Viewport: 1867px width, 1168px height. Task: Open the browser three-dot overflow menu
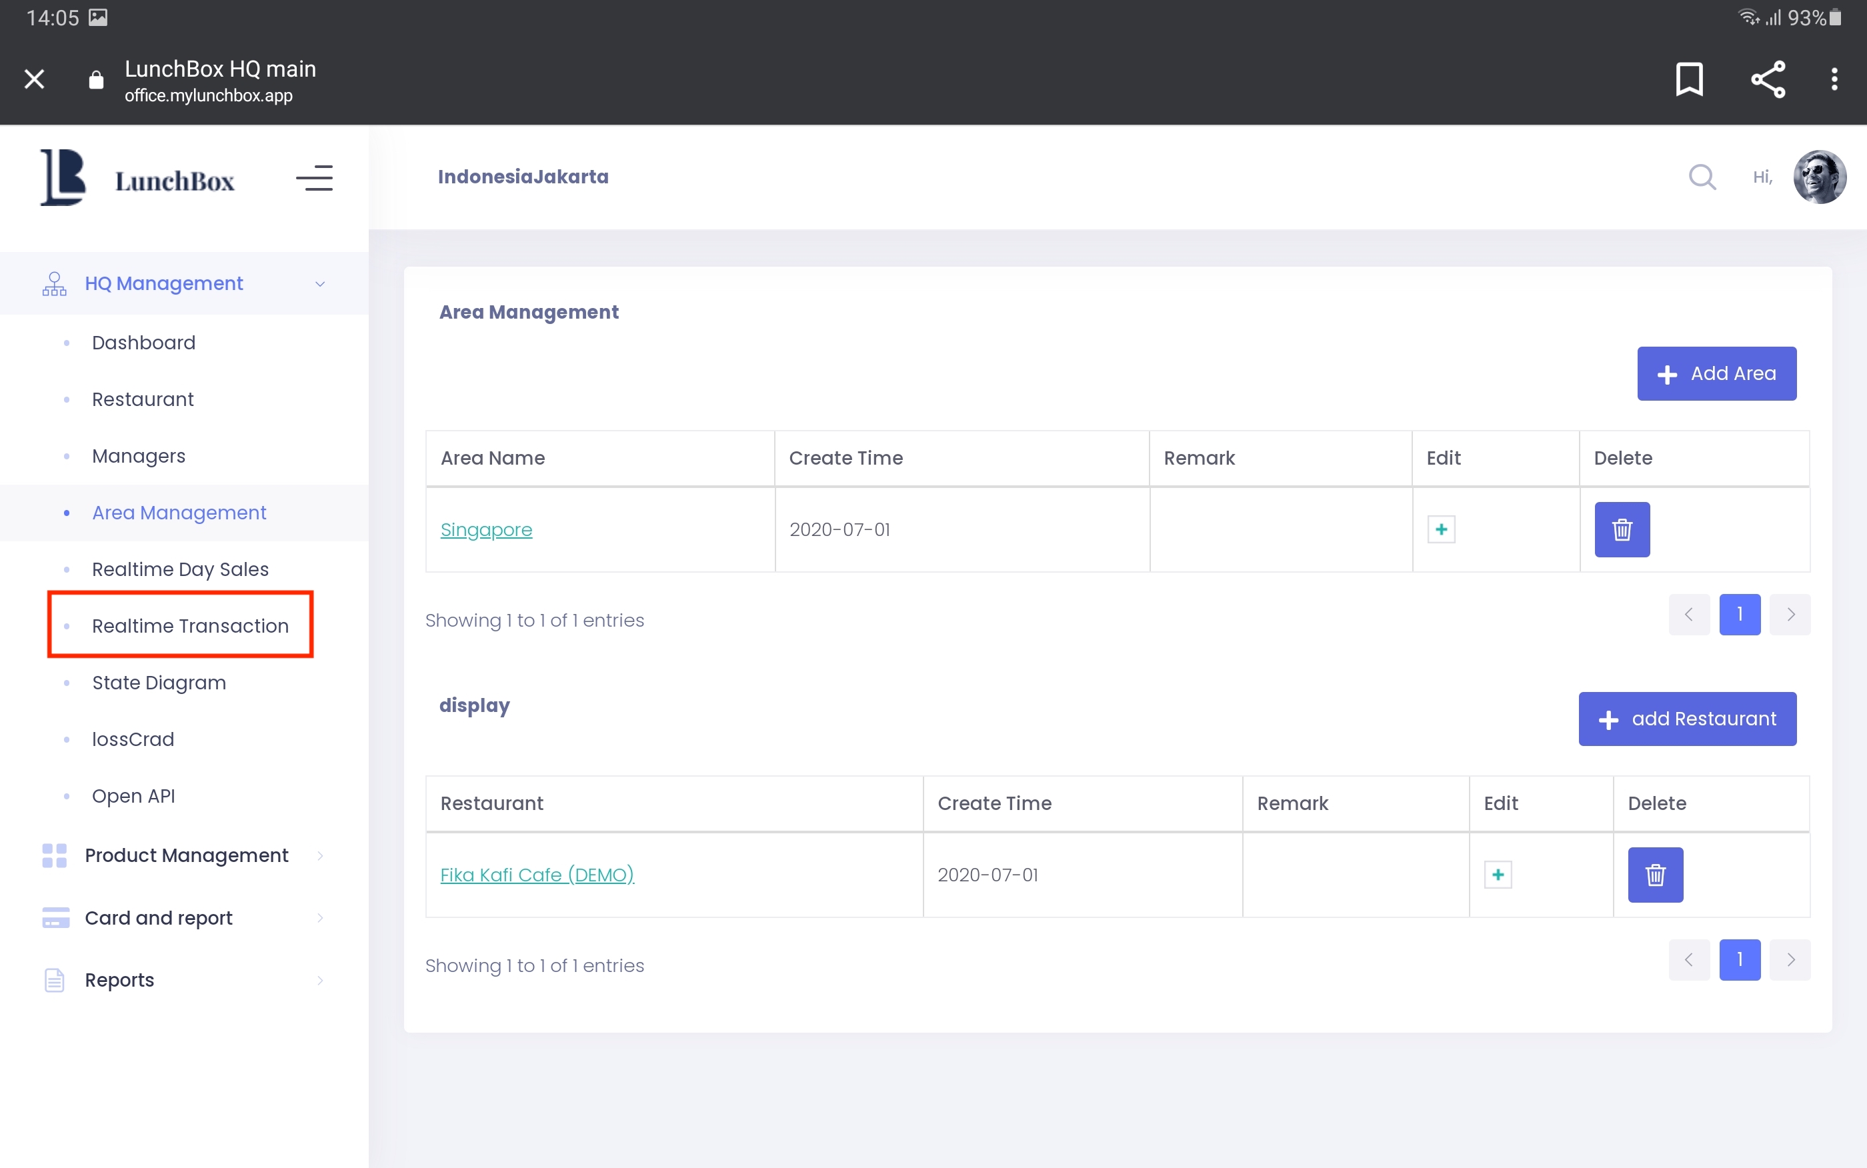point(1834,79)
